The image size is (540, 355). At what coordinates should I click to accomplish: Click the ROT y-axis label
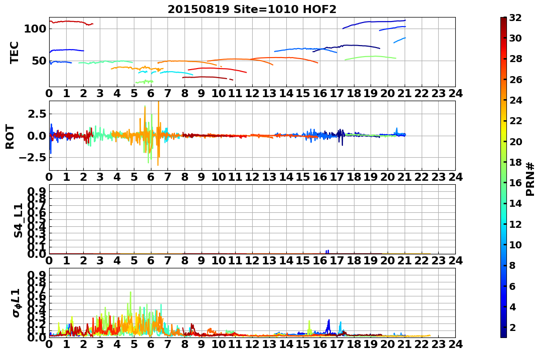click(x=10, y=136)
